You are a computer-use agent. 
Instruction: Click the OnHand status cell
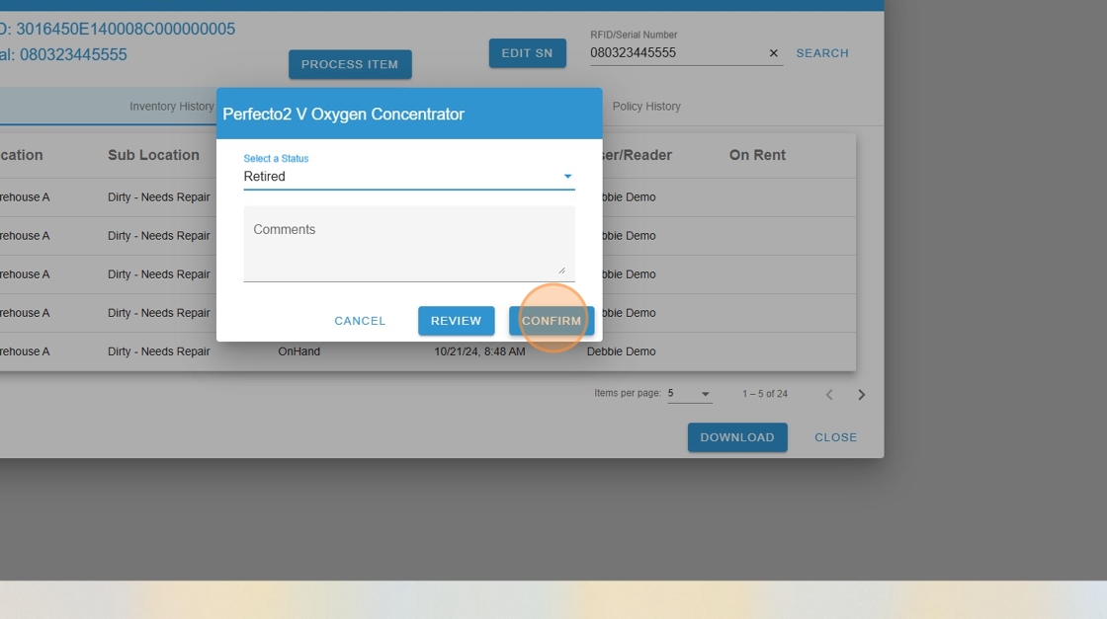coord(298,351)
